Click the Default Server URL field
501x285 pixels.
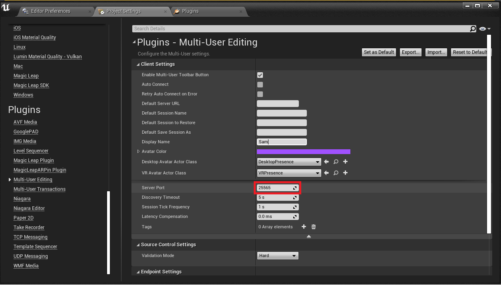coord(278,104)
